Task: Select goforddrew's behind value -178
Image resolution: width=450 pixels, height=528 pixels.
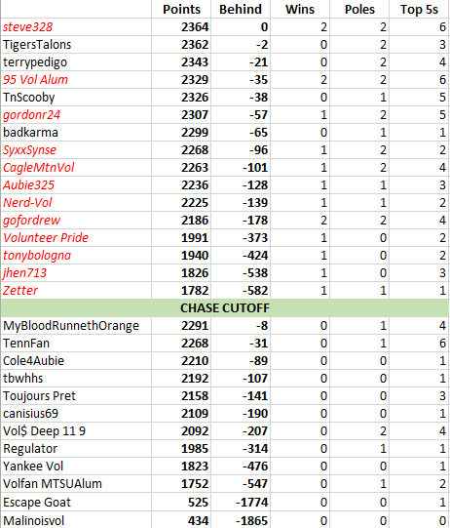Action: point(241,221)
